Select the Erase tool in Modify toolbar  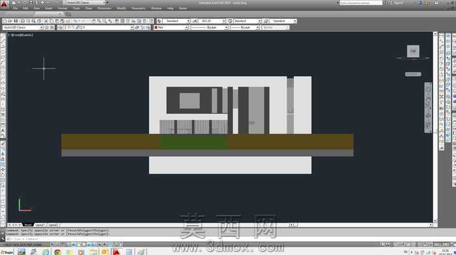click(3, 144)
